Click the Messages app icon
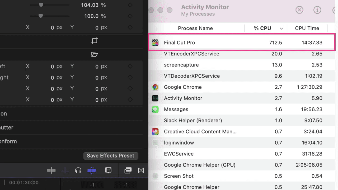 [155, 109]
